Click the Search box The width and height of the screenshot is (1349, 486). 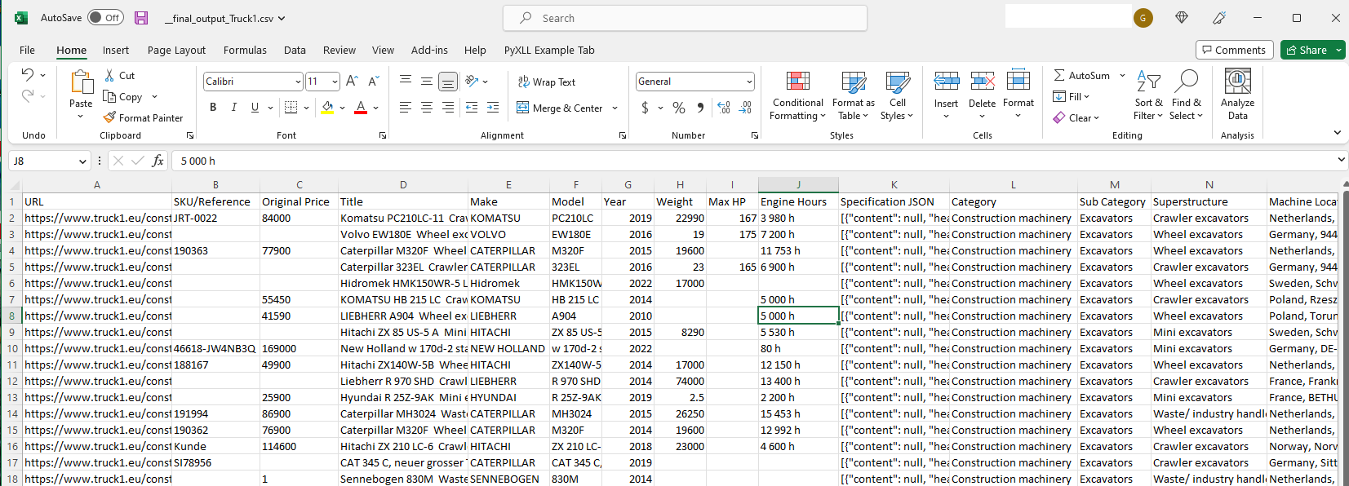(685, 18)
